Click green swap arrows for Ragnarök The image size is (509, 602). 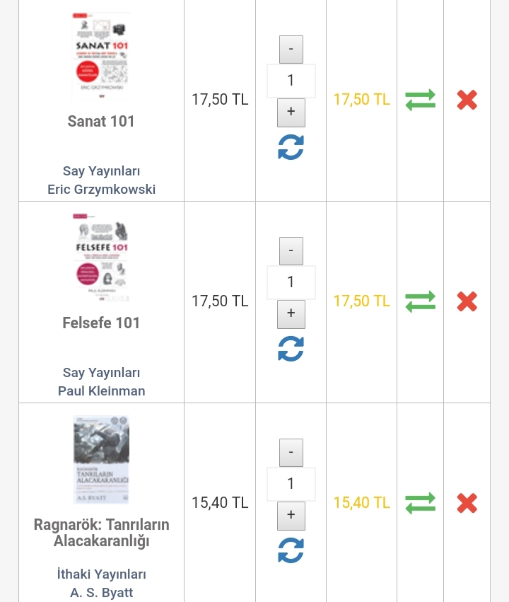tap(420, 504)
